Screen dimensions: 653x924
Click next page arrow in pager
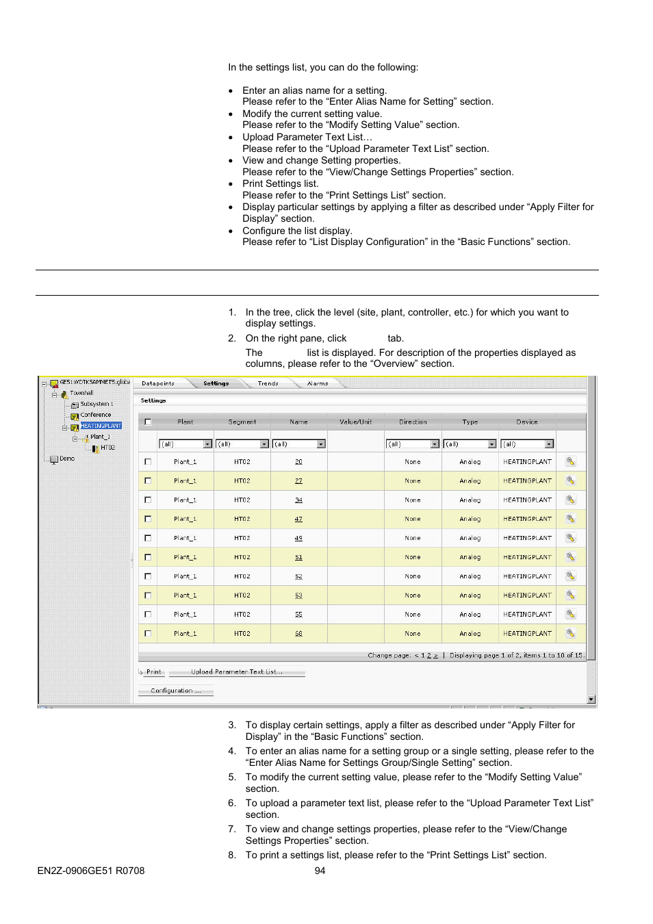[x=435, y=656]
